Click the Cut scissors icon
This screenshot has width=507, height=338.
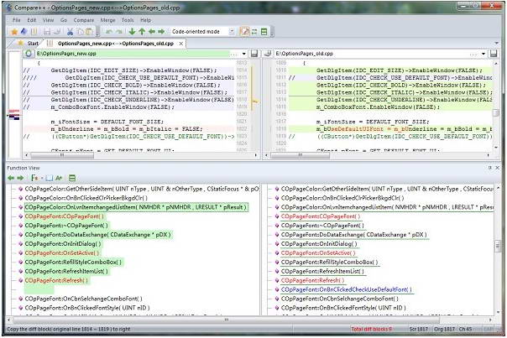(x=69, y=31)
